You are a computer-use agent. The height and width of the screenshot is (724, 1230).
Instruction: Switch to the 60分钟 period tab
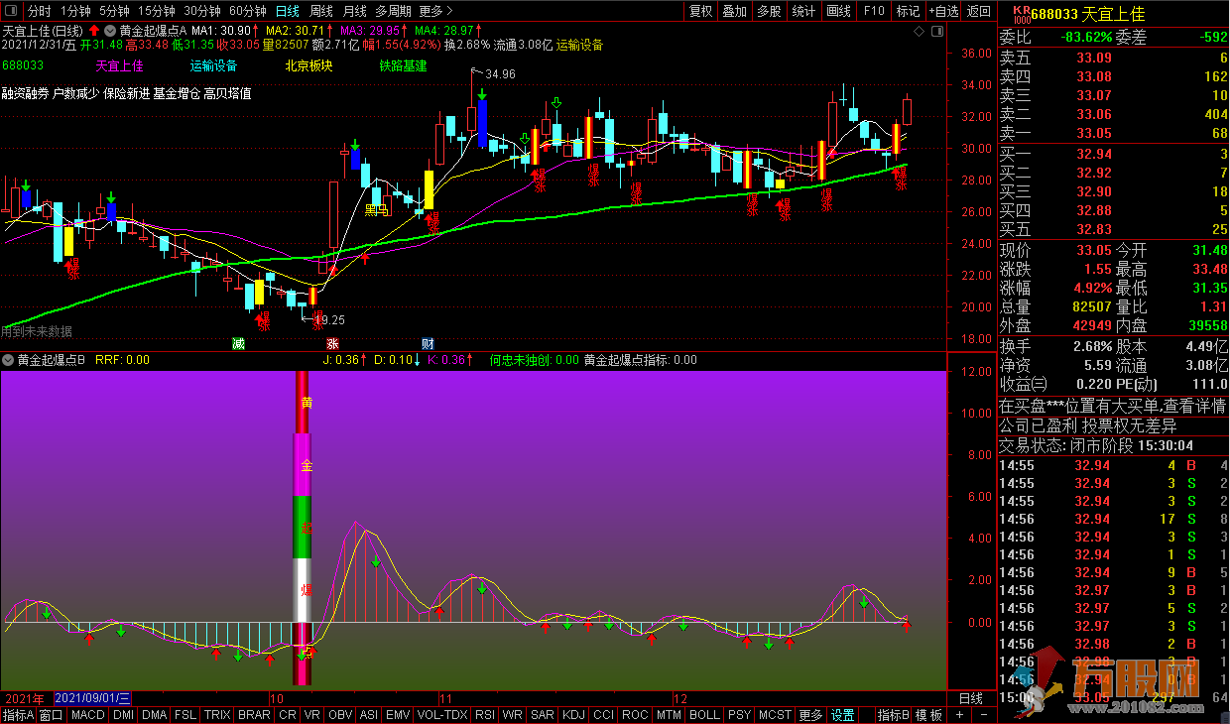click(x=247, y=11)
